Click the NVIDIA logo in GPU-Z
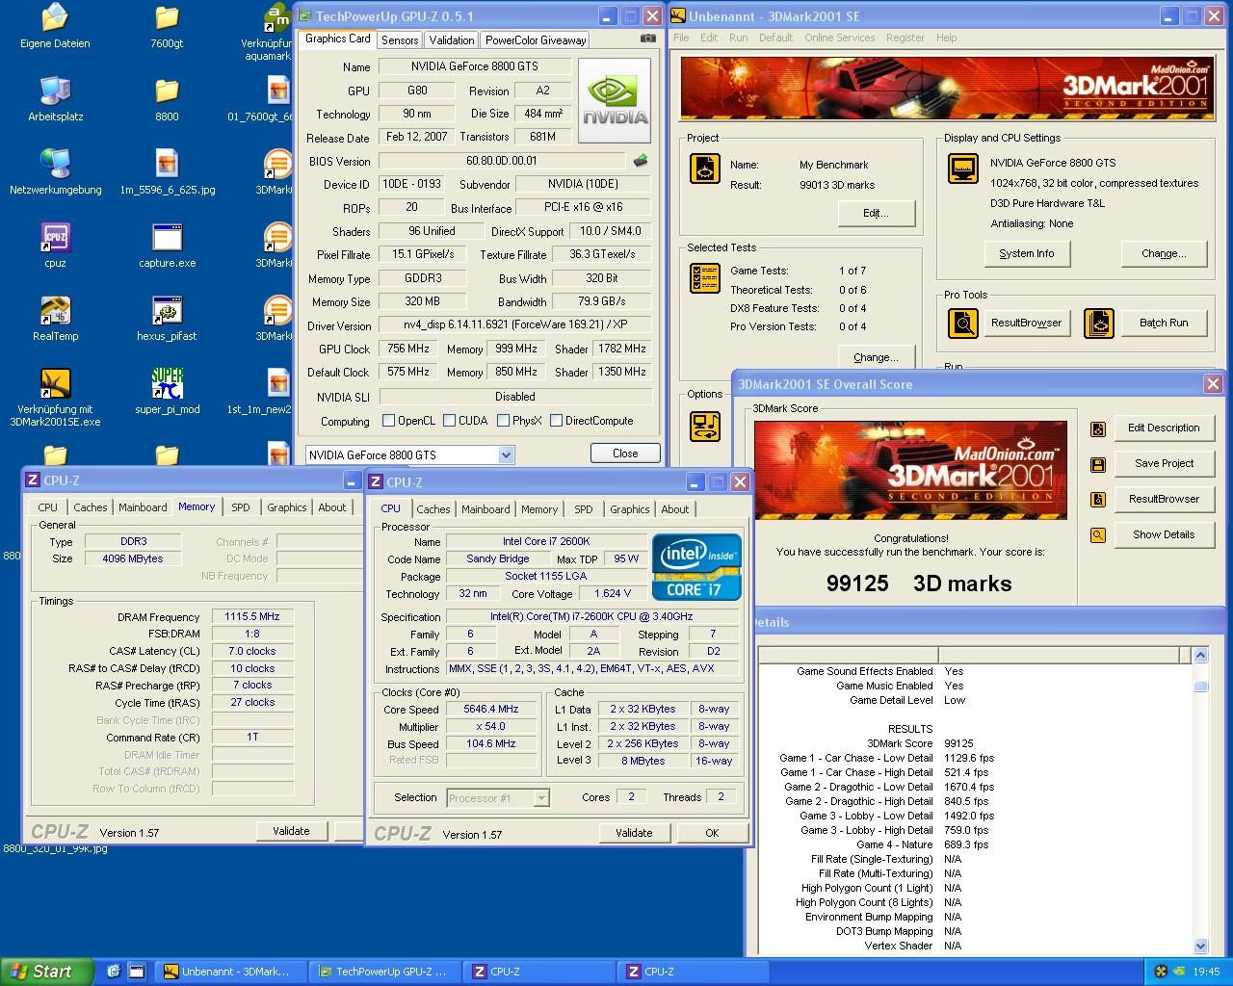The width and height of the screenshot is (1233, 986). click(614, 101)
